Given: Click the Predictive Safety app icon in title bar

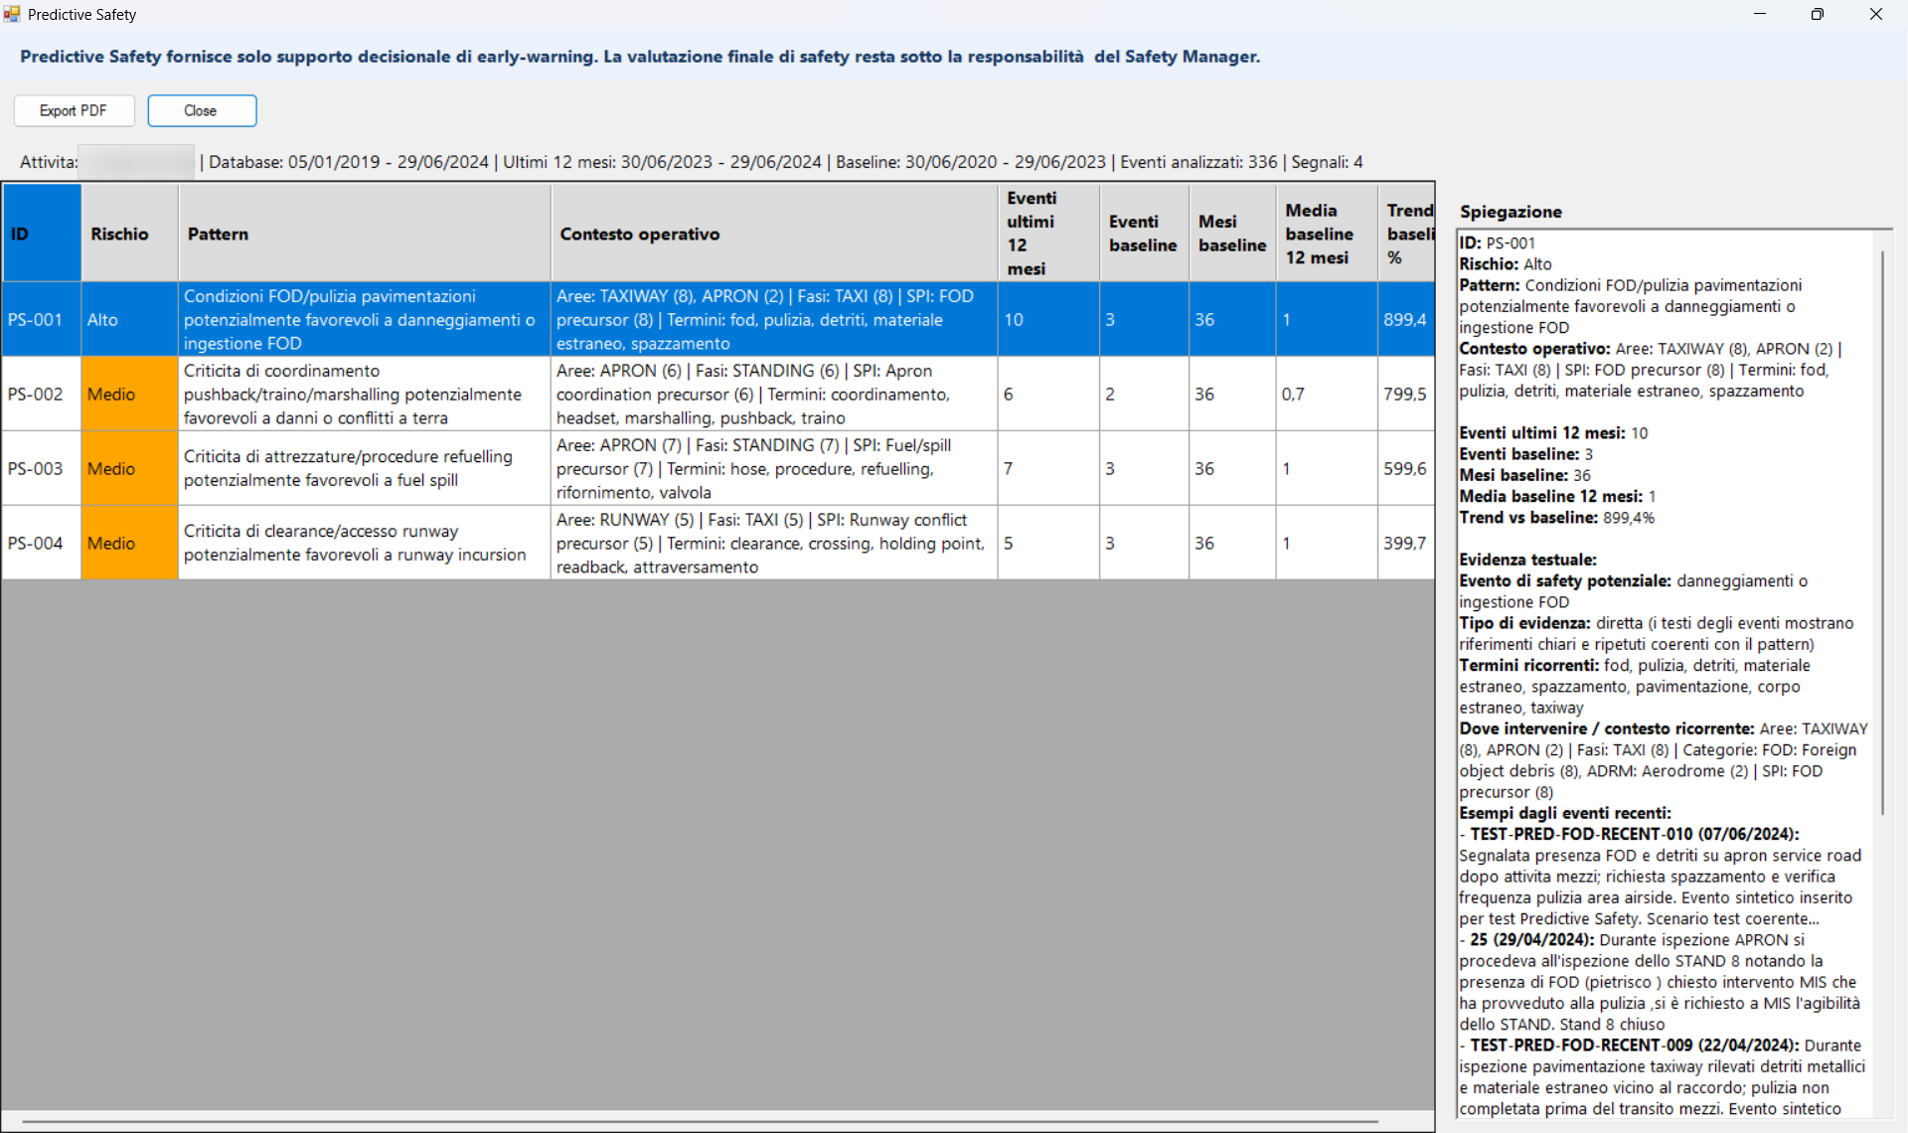Looking at the screenshot, I should (x=12, y=14).
